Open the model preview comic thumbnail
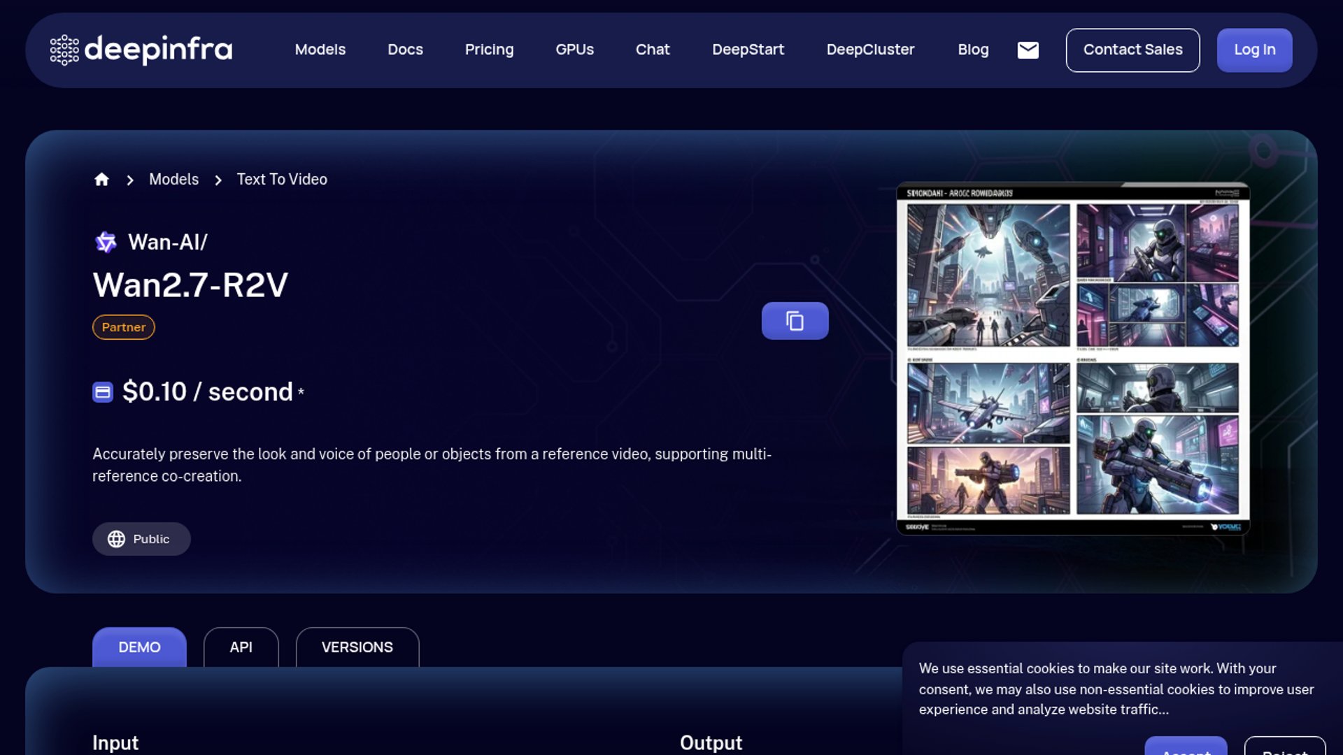 1072,359
